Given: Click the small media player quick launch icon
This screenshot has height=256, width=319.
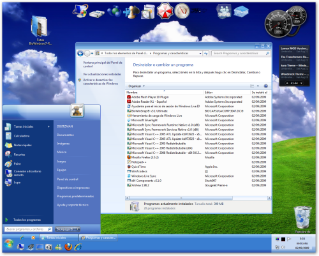Looking at the screenshot, I should pos(33,237).
